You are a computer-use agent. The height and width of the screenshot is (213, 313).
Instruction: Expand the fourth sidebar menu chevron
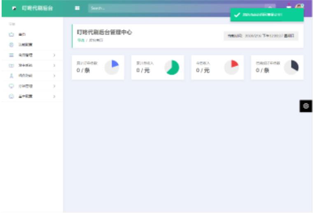pos(54,65)
